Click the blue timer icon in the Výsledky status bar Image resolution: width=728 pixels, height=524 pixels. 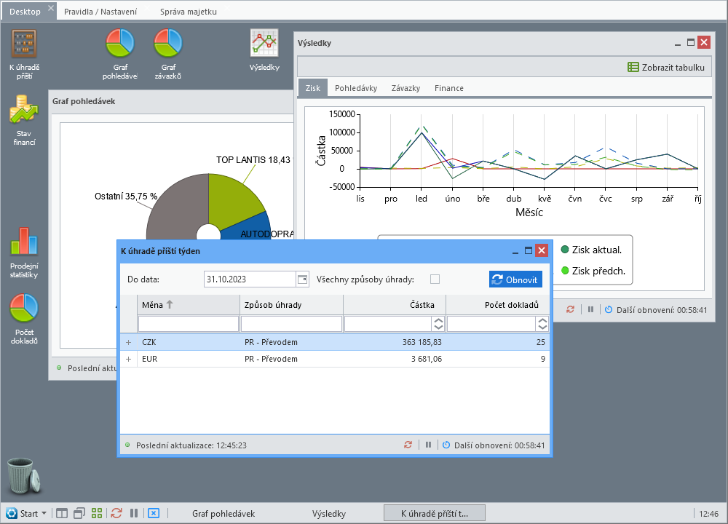(609, 309)
